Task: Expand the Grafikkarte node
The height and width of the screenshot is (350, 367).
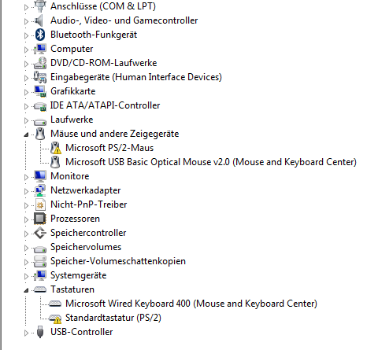Action: 26,92
